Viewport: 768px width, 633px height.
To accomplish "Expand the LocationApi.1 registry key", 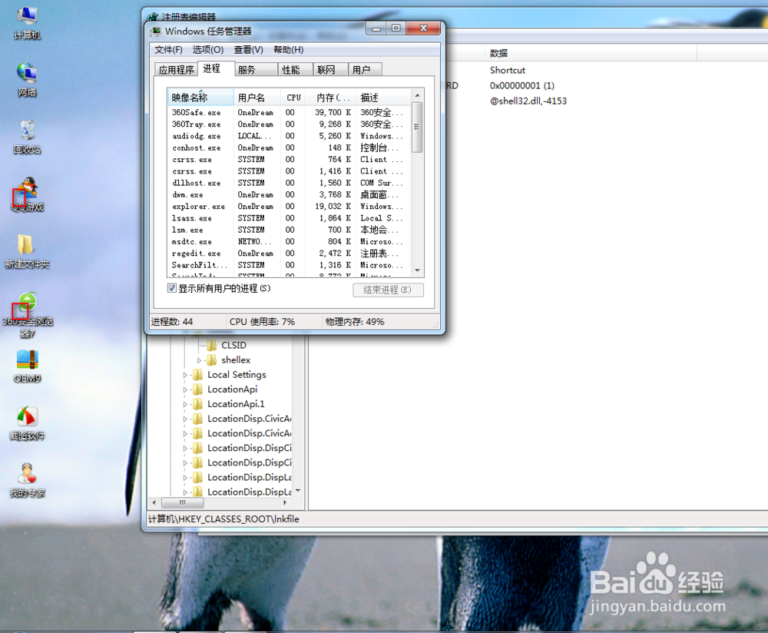I will (x=185, y=405).
